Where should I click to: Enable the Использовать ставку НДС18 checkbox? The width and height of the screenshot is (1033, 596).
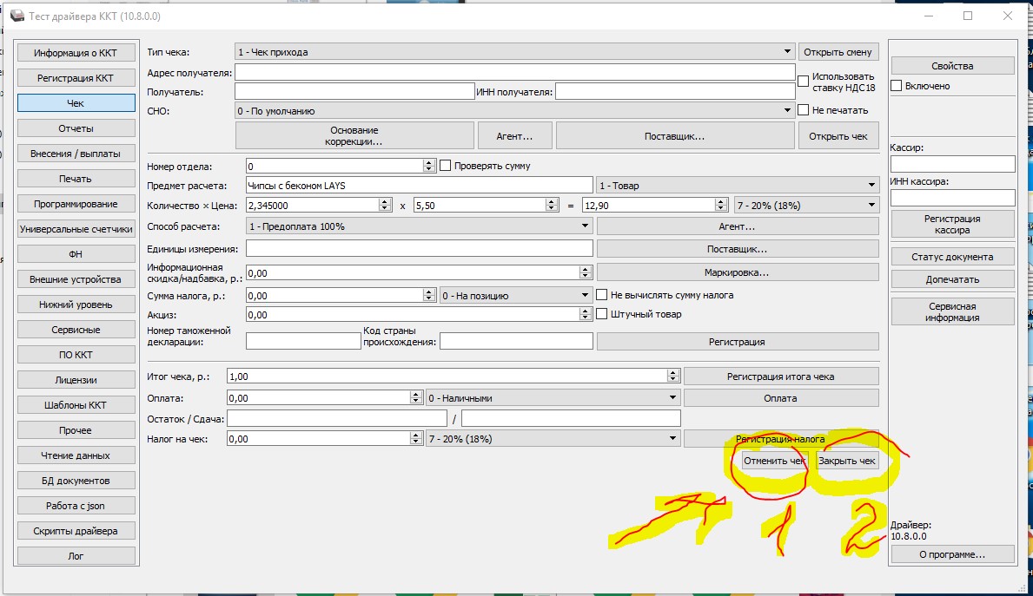(x=803, y=82)
